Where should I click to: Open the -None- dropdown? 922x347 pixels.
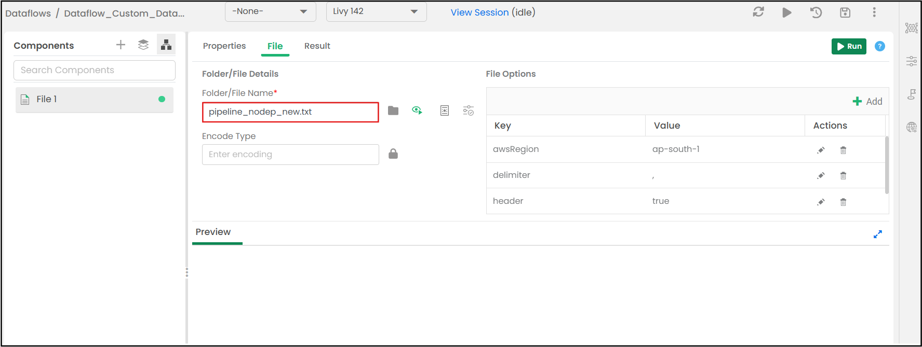point(270,11)
